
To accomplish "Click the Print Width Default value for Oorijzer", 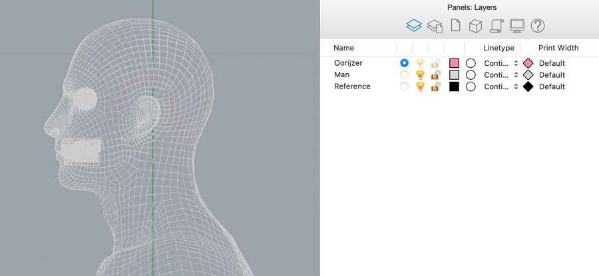I will click(x=552, y=63).
